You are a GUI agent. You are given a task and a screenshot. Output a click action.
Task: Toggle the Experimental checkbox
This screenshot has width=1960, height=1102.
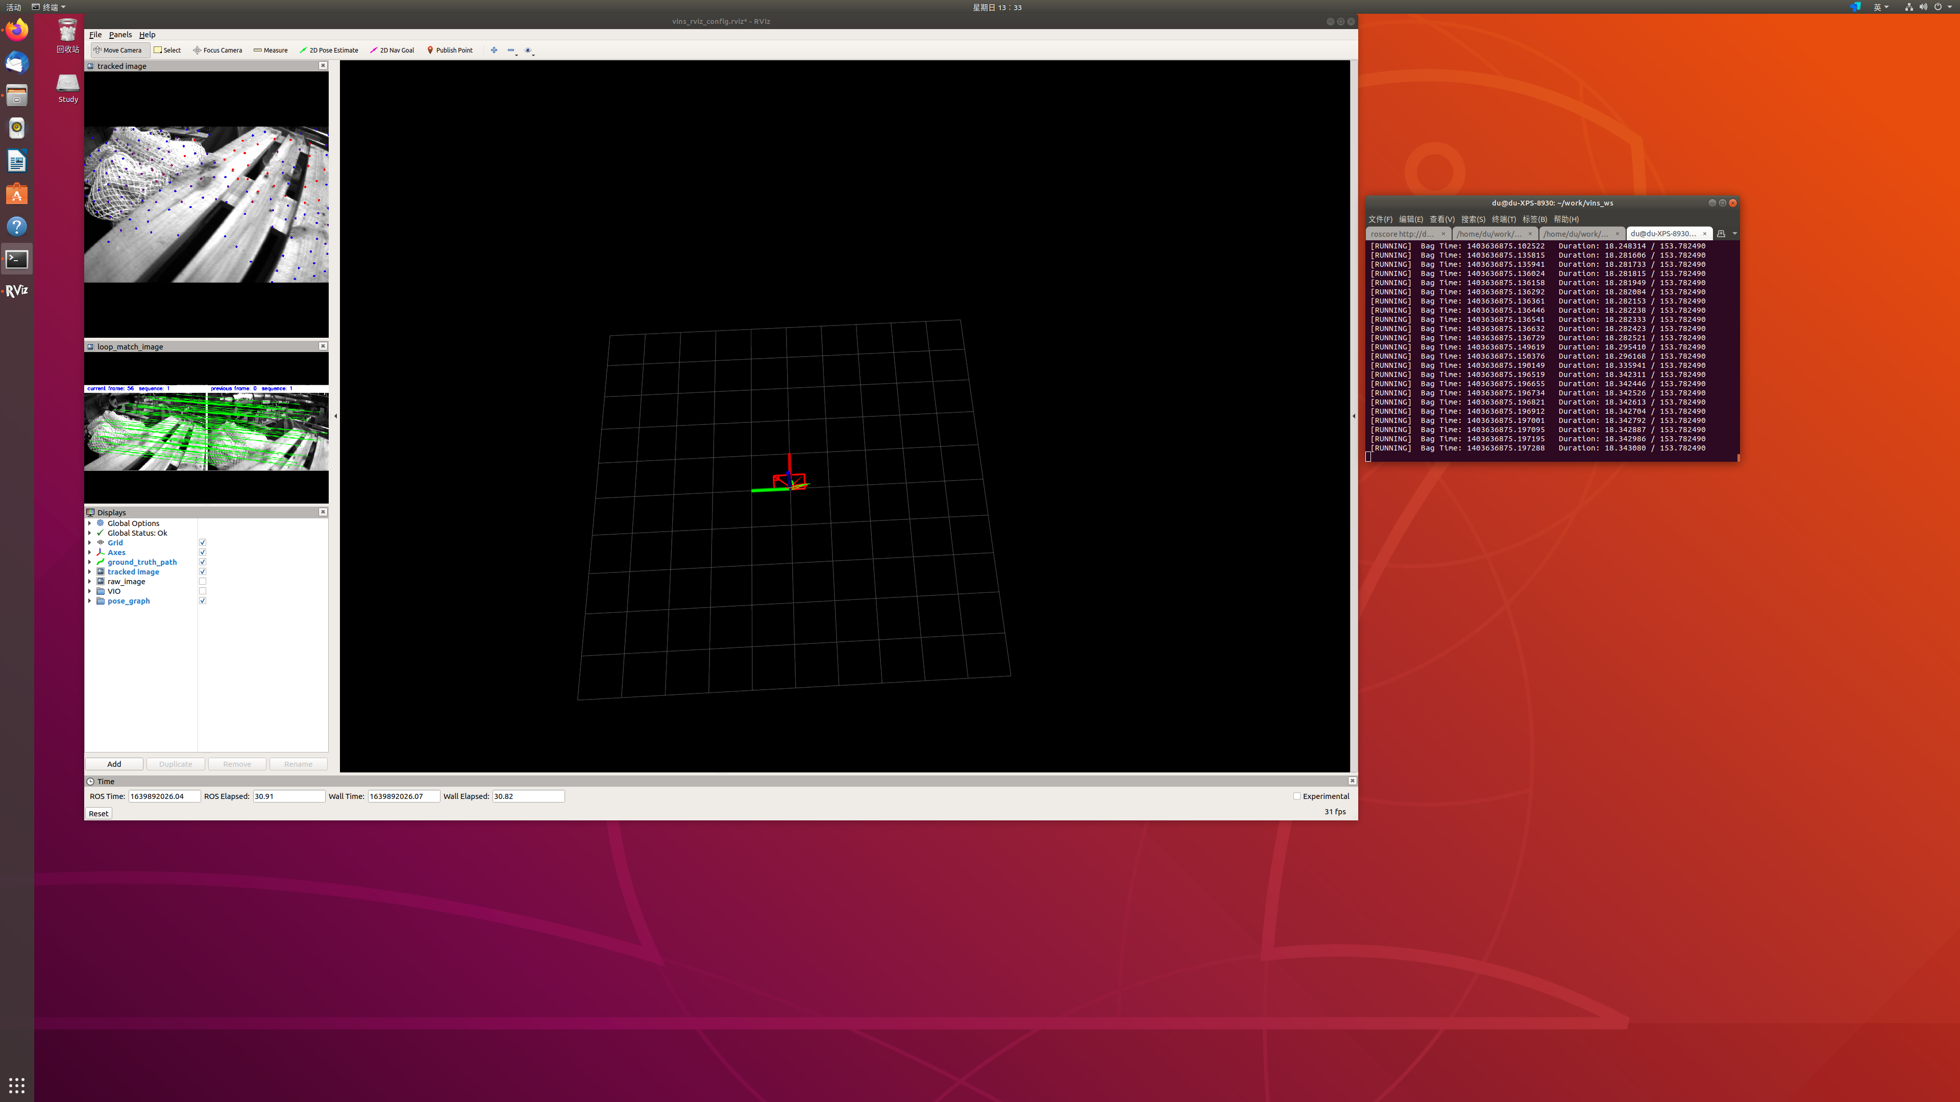(1296, 796)
